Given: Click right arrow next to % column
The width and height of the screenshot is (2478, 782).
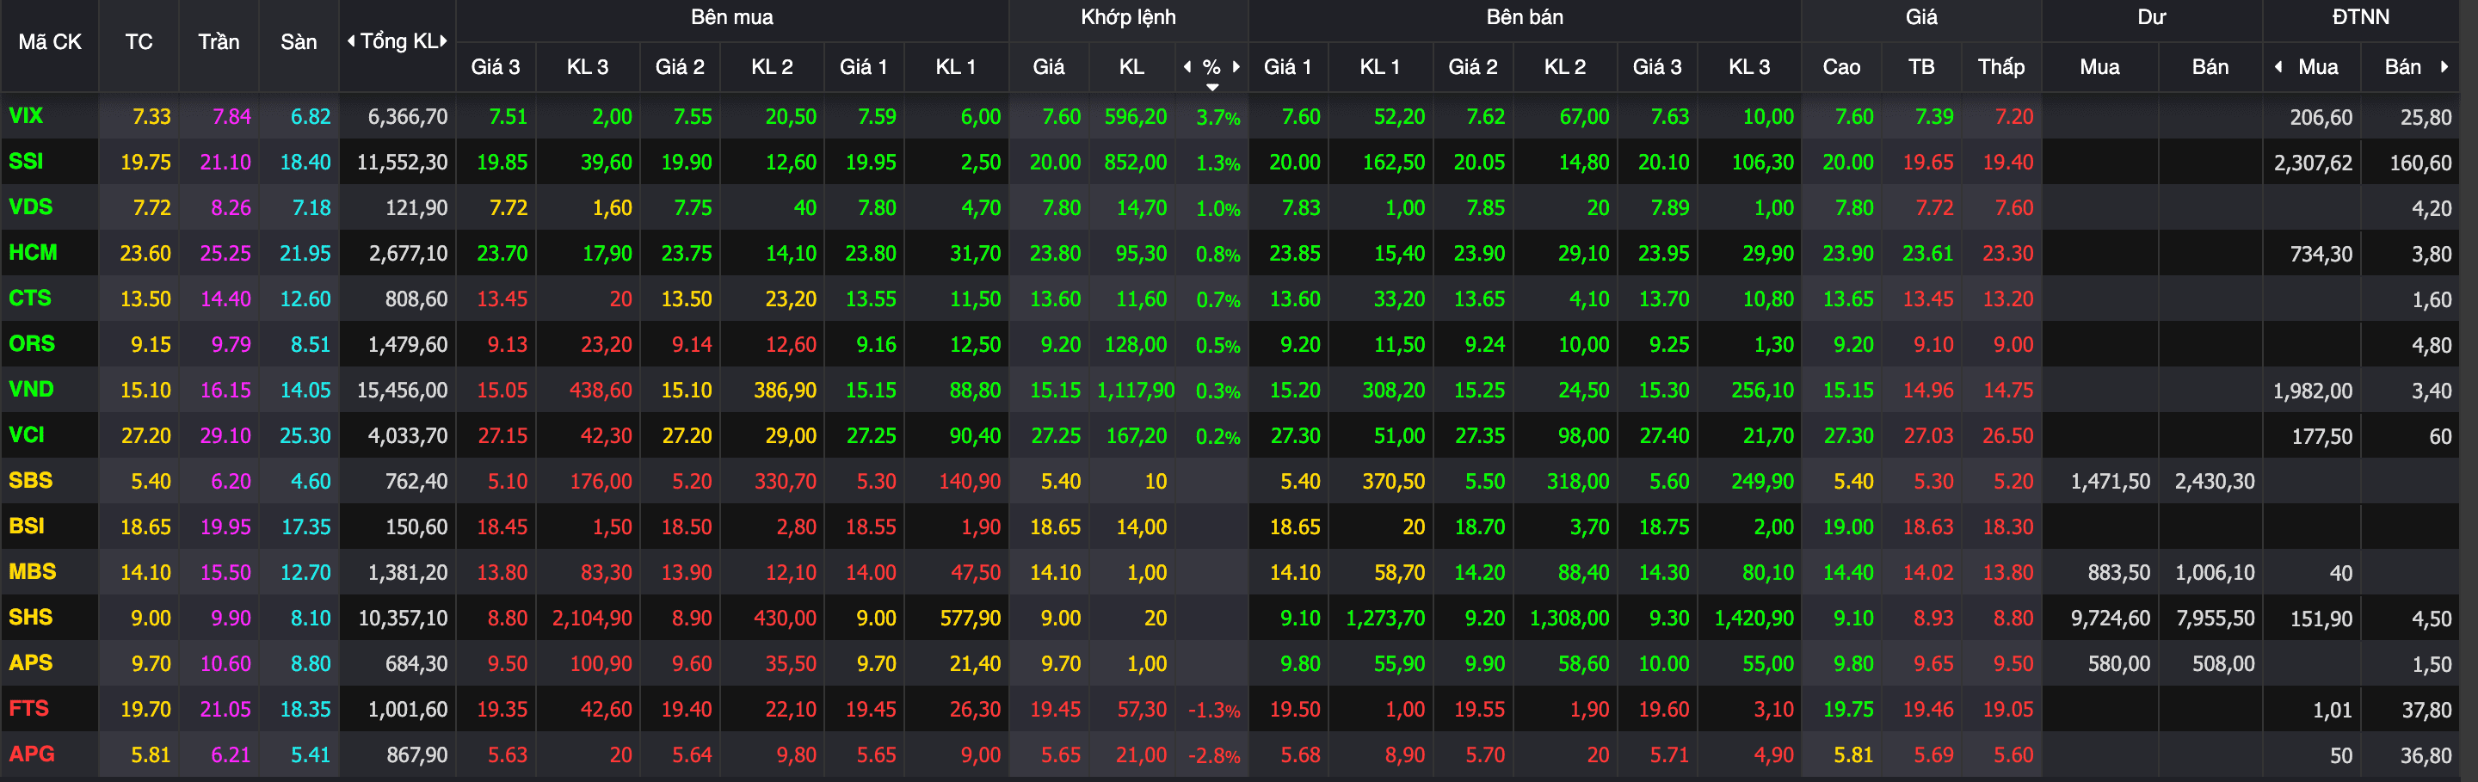Looking at the screenshot, I should click(x=1236, y=66).
